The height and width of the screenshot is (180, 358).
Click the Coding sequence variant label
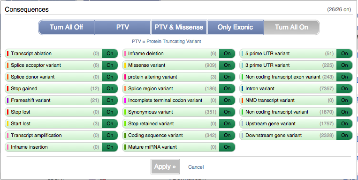click(x=155, y=136)
